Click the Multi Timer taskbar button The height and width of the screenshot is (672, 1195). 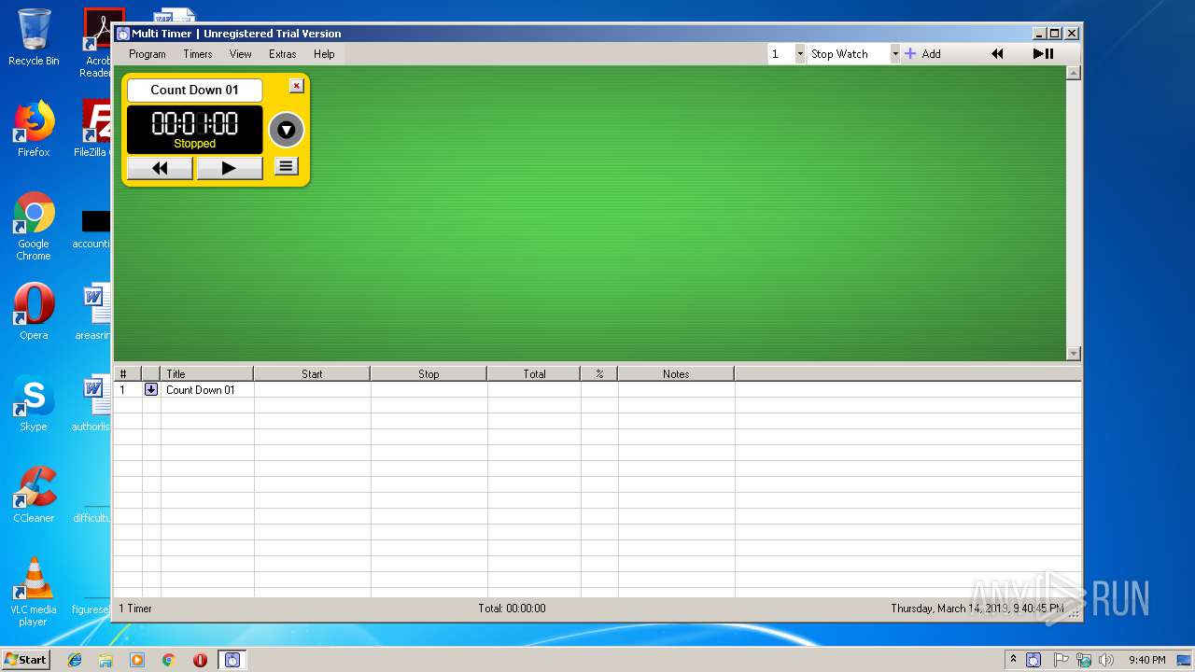232,660
